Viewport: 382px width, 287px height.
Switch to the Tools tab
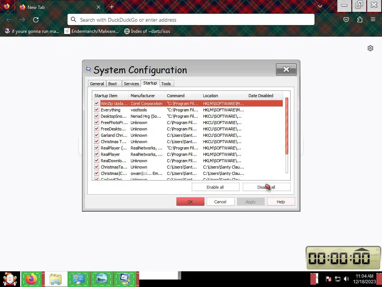coord(166,83)
